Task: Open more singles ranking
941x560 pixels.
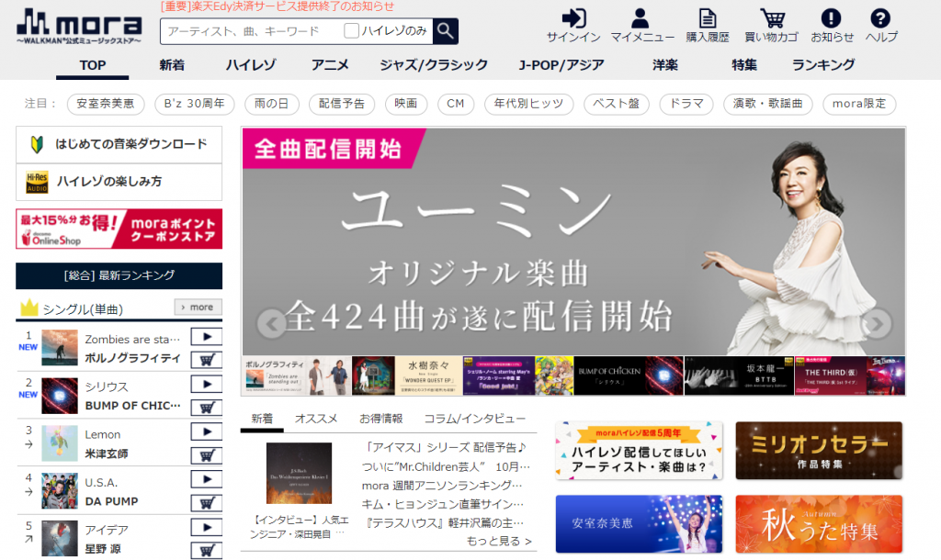Action: click(x=198, y=307)
